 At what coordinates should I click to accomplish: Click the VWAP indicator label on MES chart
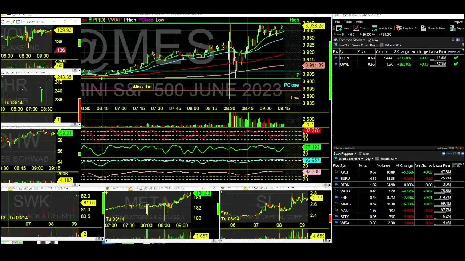114,20
